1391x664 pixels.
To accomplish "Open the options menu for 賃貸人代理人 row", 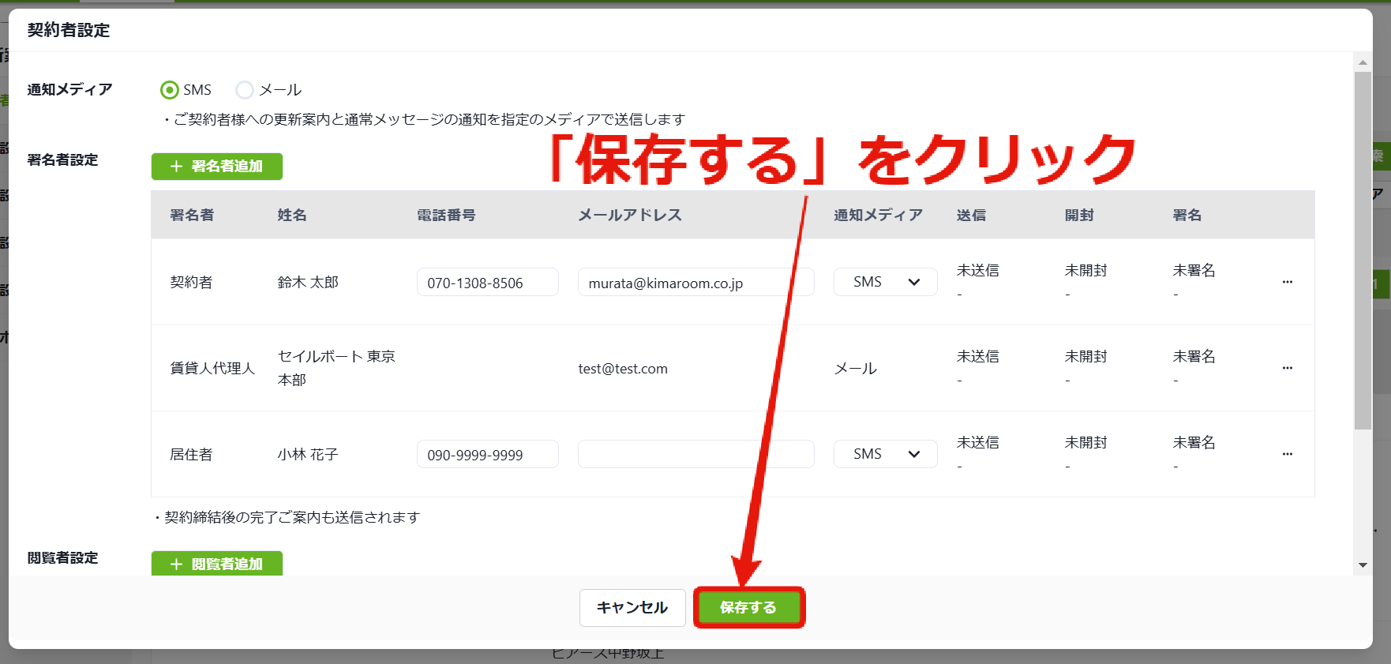I will click(1288, 368).
